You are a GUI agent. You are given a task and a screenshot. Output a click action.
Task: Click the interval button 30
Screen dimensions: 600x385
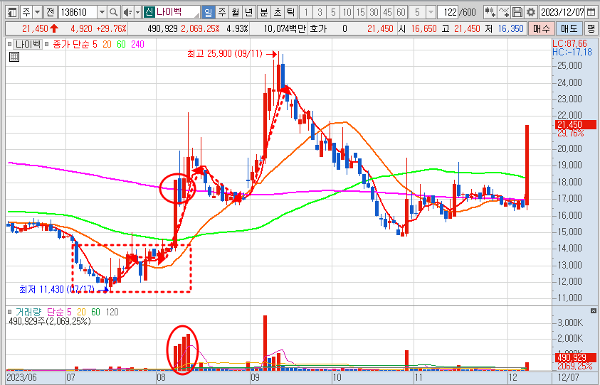click(x=374, y=13)
